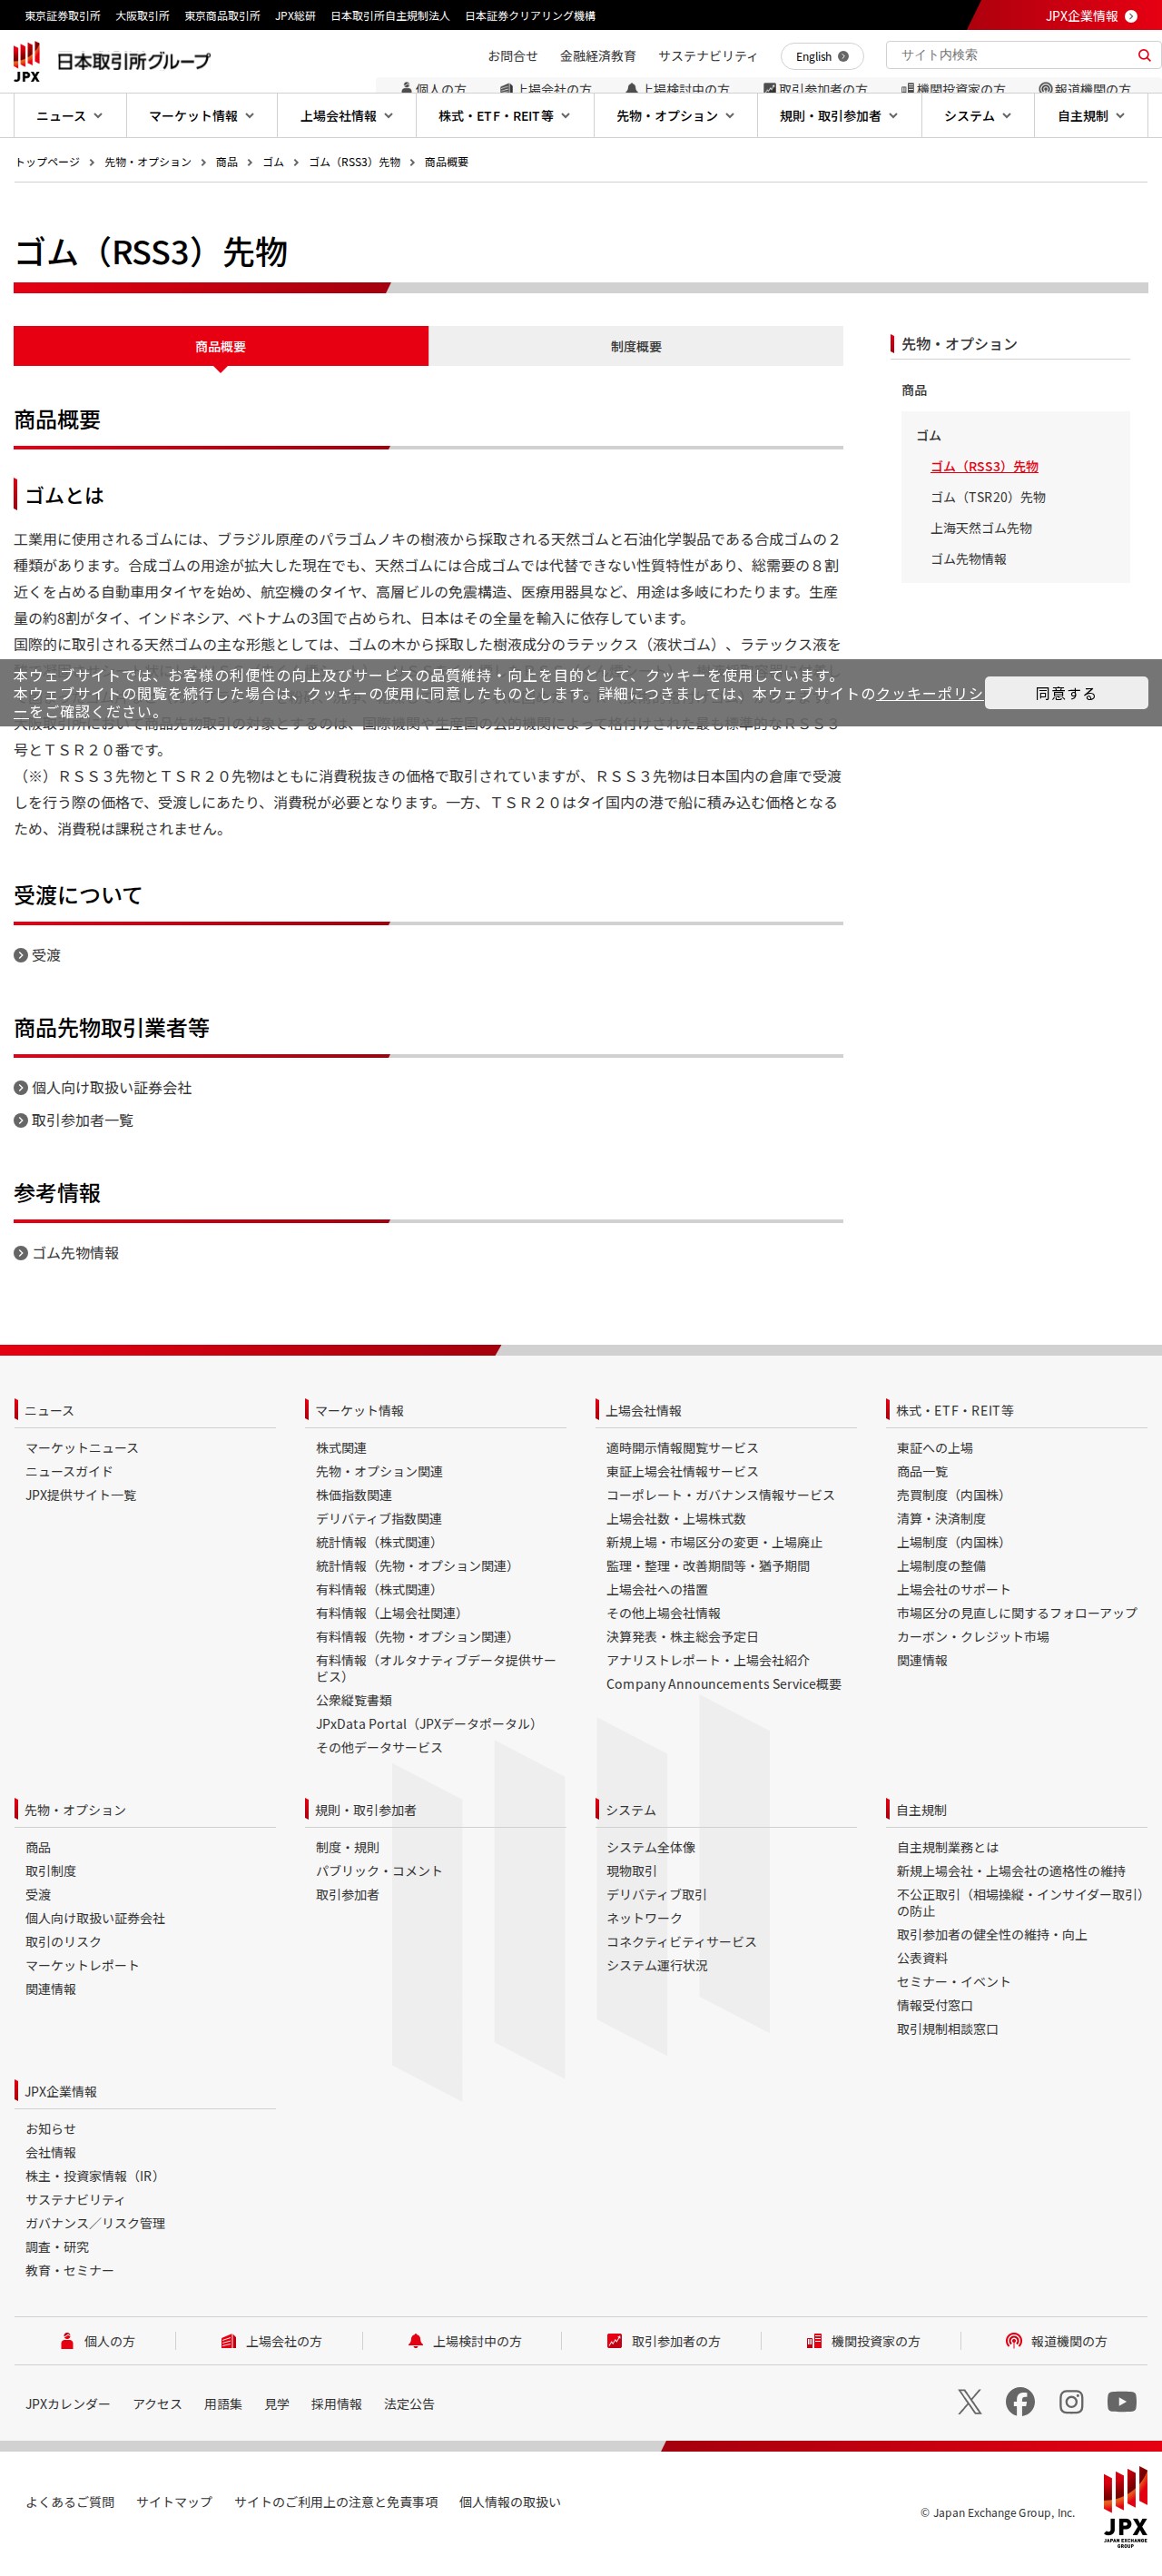Expand the マーケット情報 menu
Image resolution: width=1162 pixels, height=2576 pixels.
pos(201,116)
